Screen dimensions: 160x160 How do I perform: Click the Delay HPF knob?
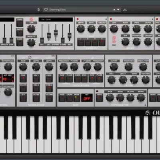(125, 42)
